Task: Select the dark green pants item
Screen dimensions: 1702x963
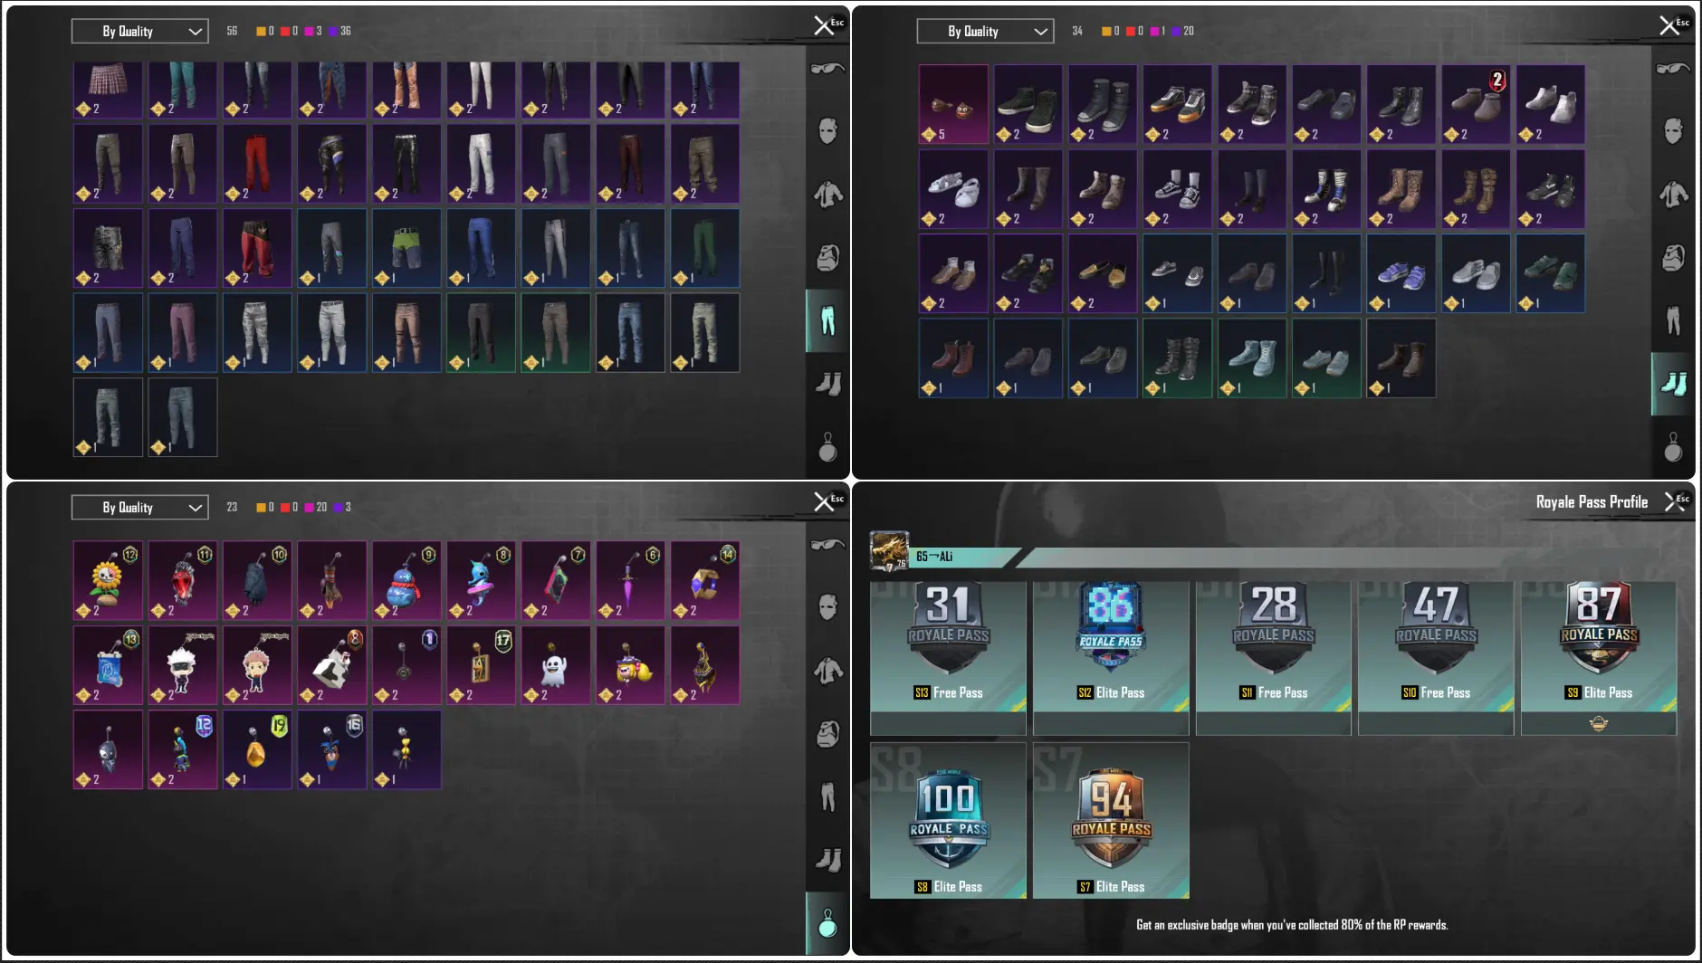Action: pyautogui.click(x=704, y=248)
